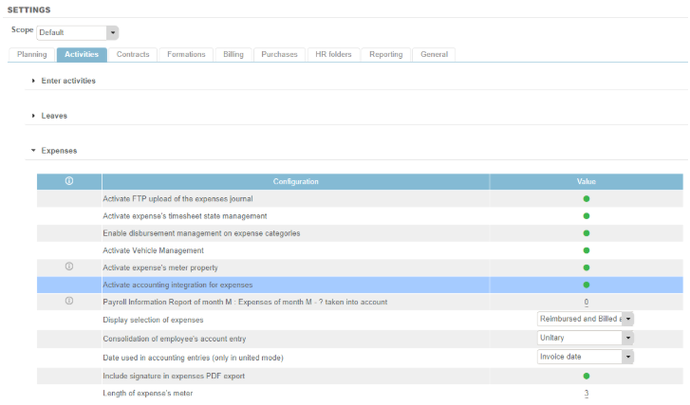Image resolution: width=690 pixels, height=405 pixels.
Task: Toggle accounting integration for expenses
Action: point(586,285)
